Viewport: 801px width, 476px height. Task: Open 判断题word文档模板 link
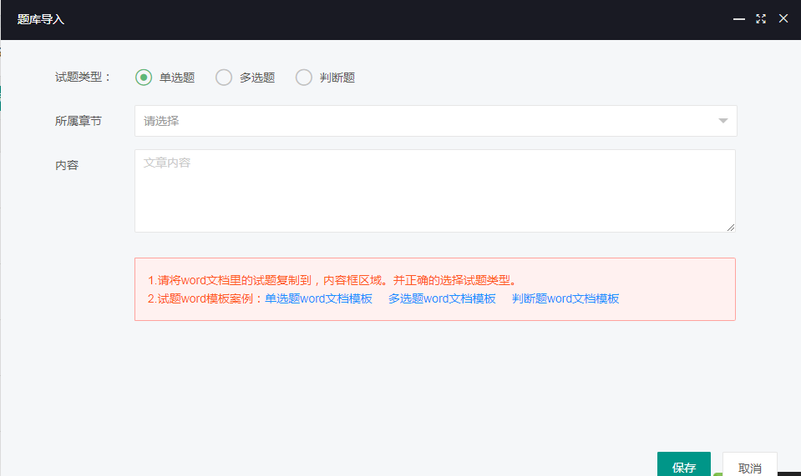[565, 298]
